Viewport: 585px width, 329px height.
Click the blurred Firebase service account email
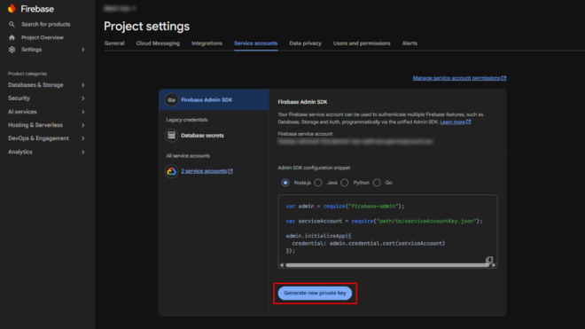click(x=355, y=142)
